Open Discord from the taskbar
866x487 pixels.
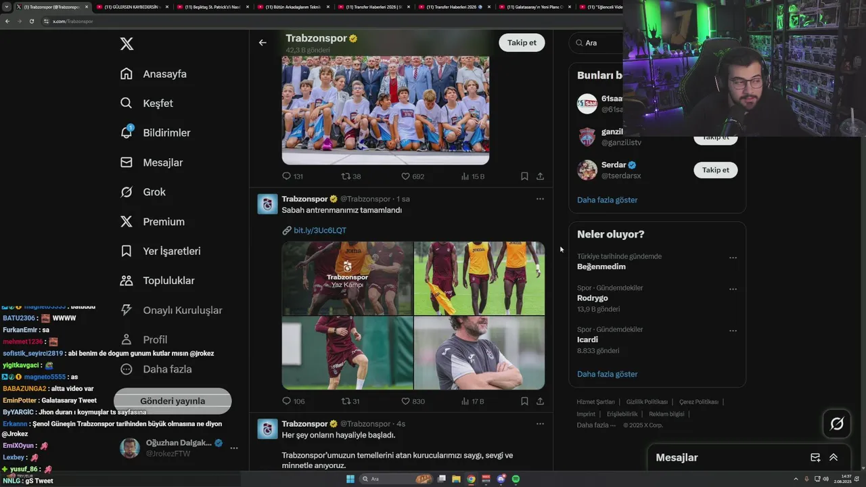501,479
